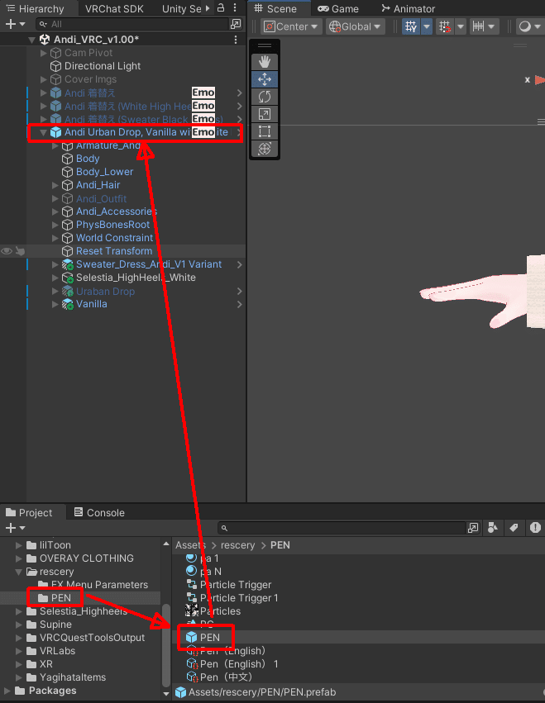The width and height of the screenshot is (545, 703).
Task: Click the Project search-by-type icon
Action: click(473, 528)
